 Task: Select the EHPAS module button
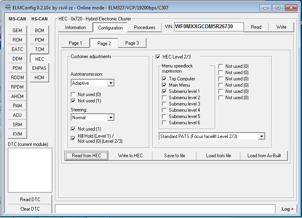point(39,68)
